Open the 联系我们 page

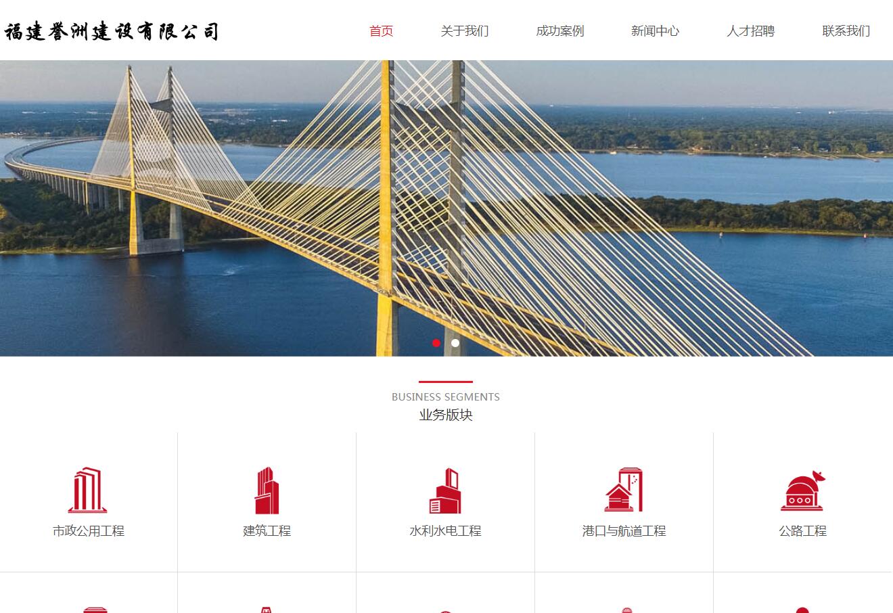(846, 30)
